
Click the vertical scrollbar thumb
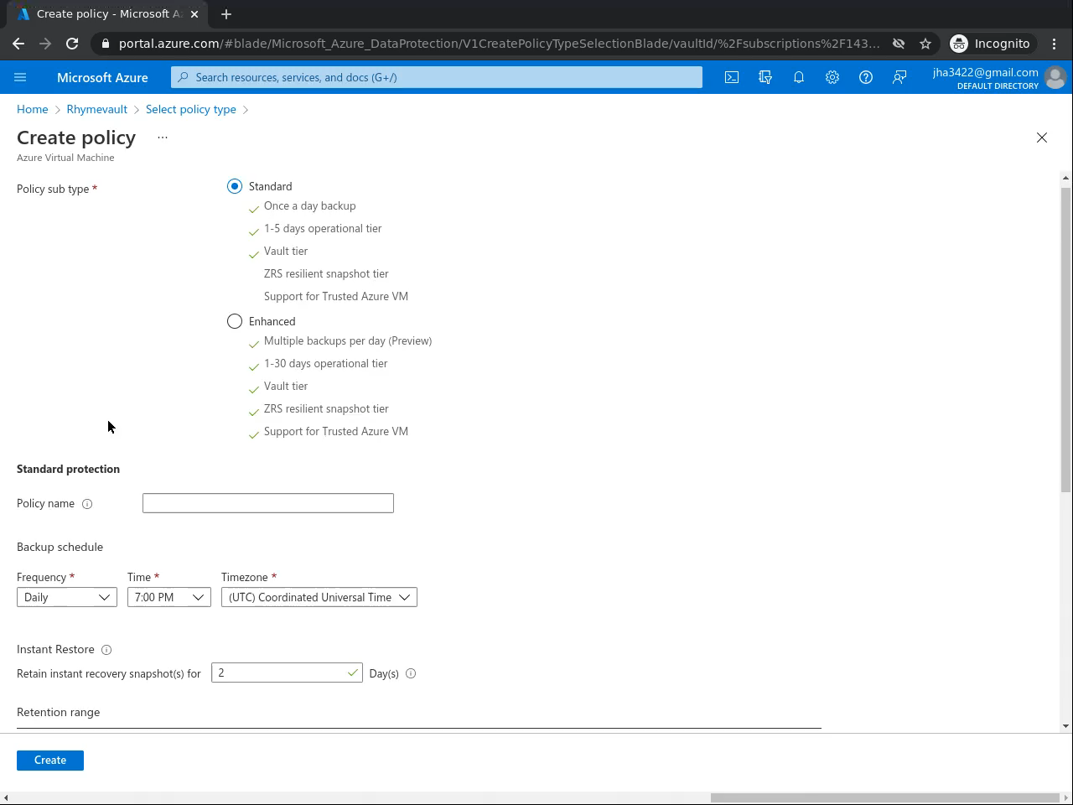click(1065, 340)
